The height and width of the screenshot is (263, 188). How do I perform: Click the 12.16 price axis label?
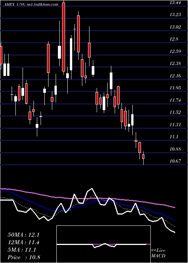(175, 76)
